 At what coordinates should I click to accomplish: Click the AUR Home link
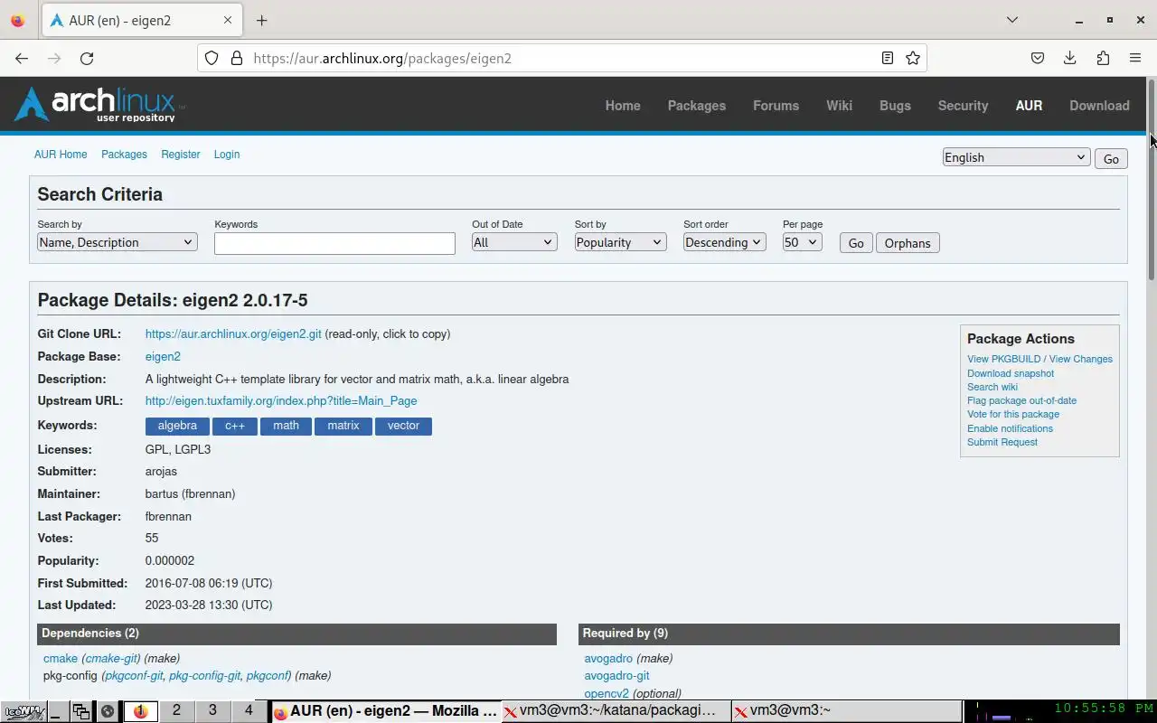[x=61, y=155]
